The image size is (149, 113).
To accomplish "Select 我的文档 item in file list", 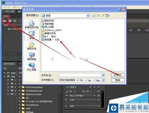I will pos(48,21).
